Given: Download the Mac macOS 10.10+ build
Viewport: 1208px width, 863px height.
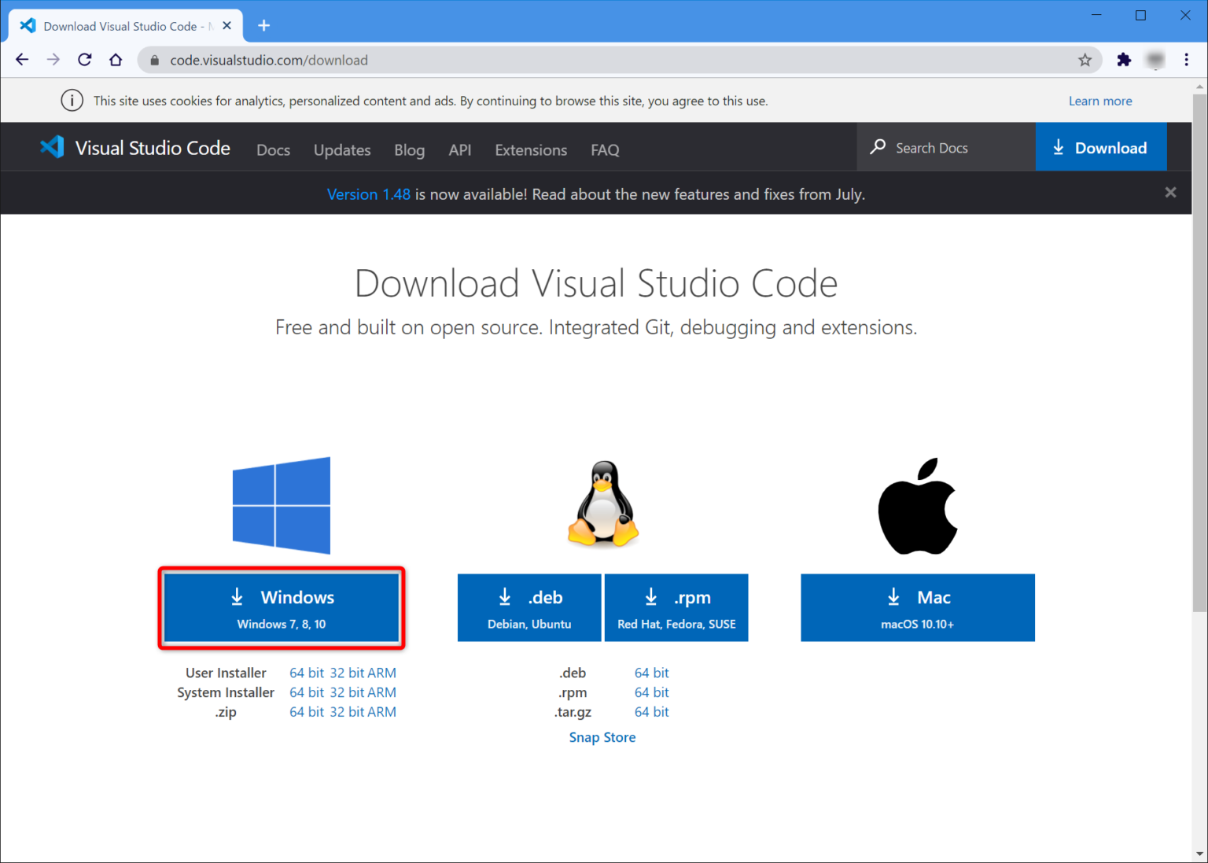Looking at the screenshot, I should [918, 608].
